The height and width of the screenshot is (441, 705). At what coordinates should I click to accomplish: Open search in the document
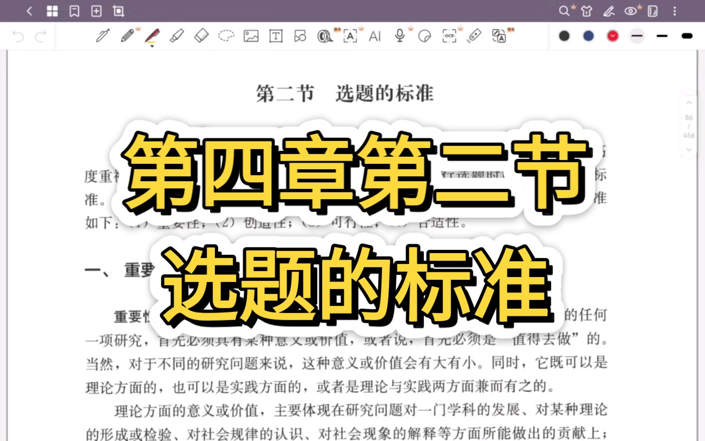[564, 11]
